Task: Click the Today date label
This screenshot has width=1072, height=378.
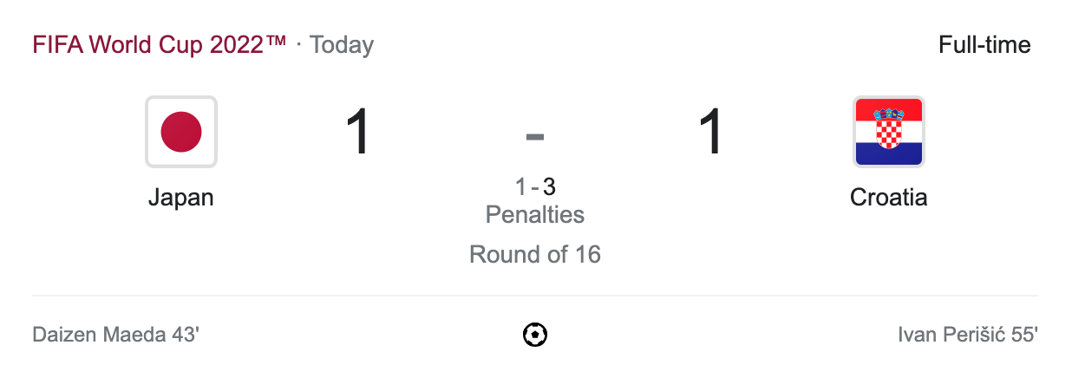Action: [342, 45]
